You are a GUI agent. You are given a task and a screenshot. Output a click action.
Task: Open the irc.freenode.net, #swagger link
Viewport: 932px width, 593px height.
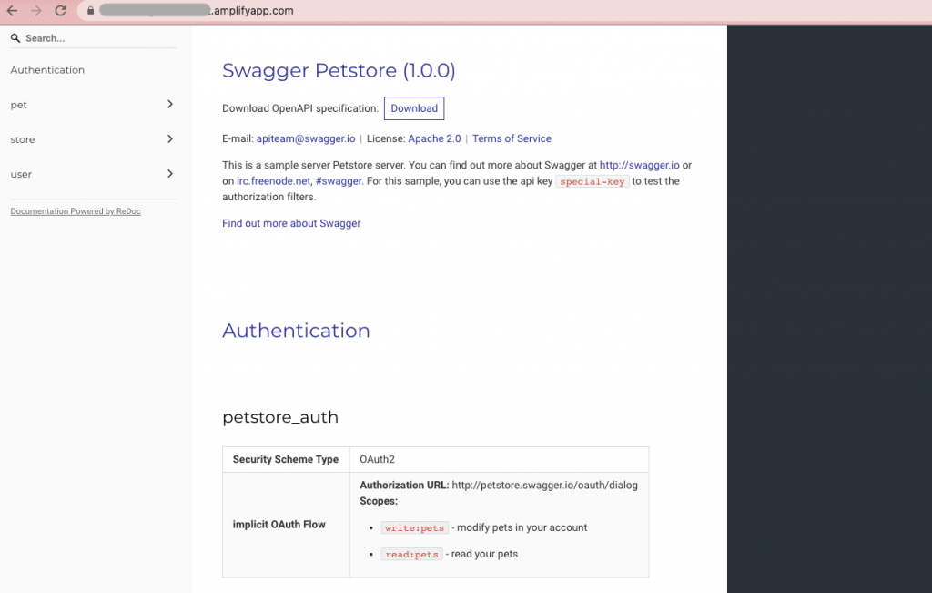299,180
